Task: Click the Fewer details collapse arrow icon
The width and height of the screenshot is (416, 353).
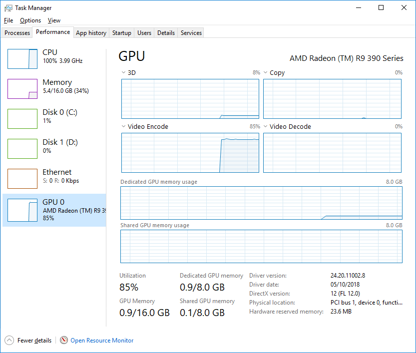Action: pyautogui.click(x=9, y=340)
